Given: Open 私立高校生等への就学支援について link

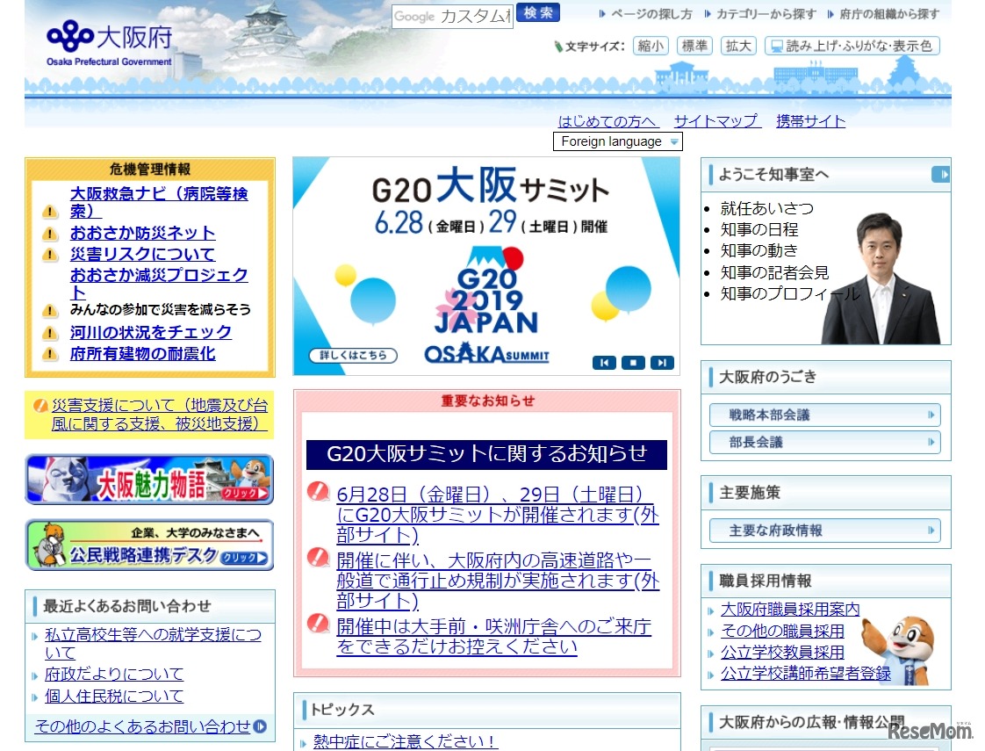Looking at the screenshot, I should [154, 644].
